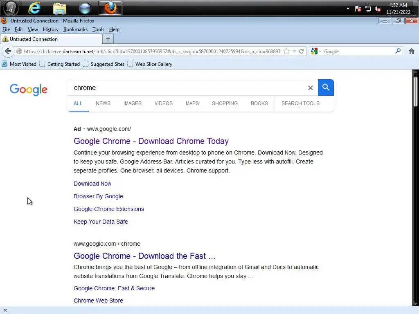Close the bottom add-on bar X
The image size is (419, 314).
[5, 310]
